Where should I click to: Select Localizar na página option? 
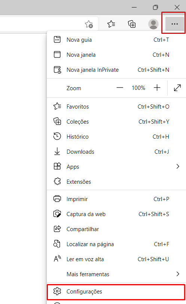(116, 244)
